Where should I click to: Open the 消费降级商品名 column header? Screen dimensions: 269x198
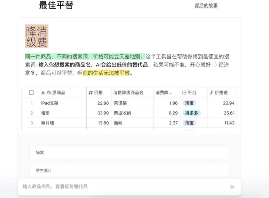tap(128, 93)
